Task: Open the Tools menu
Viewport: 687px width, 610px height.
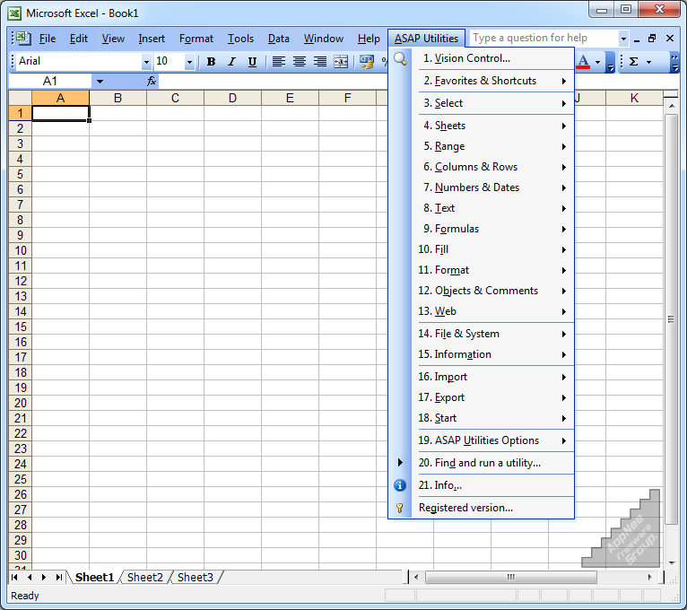Action: pos(240,39)
